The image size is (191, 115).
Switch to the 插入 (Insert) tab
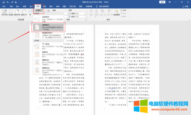[x=18, y=6]
